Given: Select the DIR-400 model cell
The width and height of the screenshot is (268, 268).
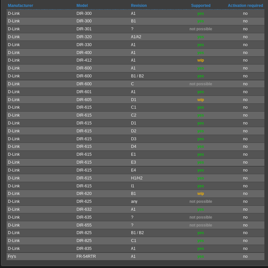Looking at the screenshot, I should 84,53.
